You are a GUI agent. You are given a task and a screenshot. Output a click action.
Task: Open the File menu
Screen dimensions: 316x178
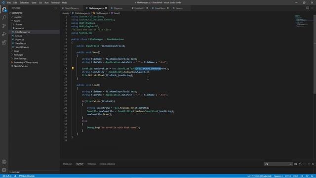pos(9,2)
